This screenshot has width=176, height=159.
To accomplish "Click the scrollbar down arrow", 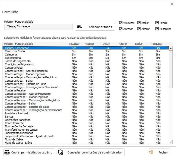I will tap(171, 142).
